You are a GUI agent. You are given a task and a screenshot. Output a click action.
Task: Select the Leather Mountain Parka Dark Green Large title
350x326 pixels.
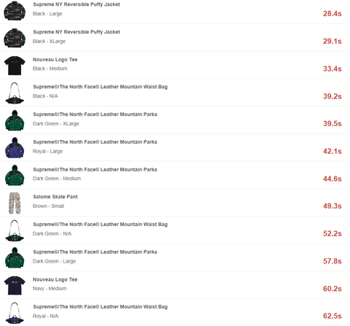point(95,252)
